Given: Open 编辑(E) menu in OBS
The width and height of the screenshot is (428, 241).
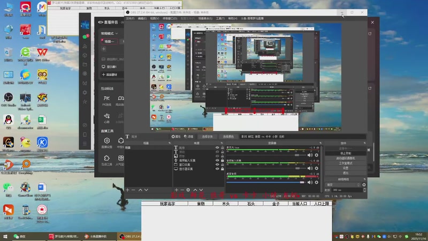Looking at the screenshot, I should tap(142, 19).
